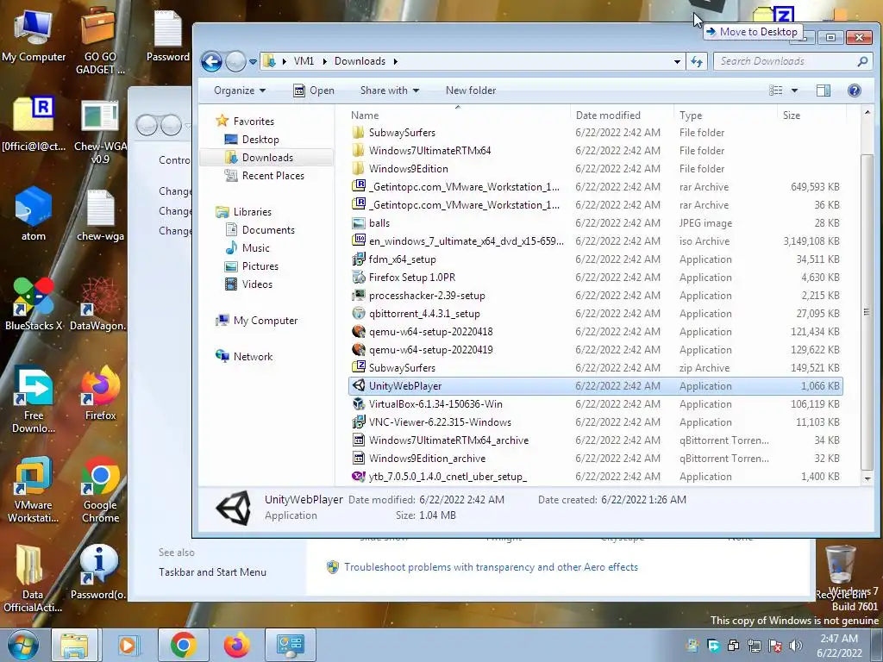Launch VMware Workstation desktop shortcut
Image resolution: width=883 pixels, height=662 pixels.
[x=34, y=490]
